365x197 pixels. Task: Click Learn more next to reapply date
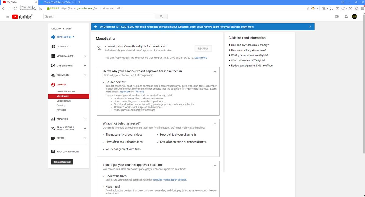(201, 58)
